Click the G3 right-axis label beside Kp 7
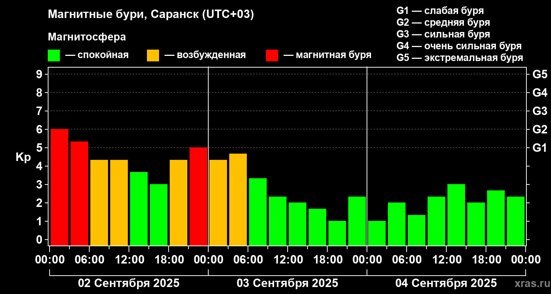 (540, 111)
